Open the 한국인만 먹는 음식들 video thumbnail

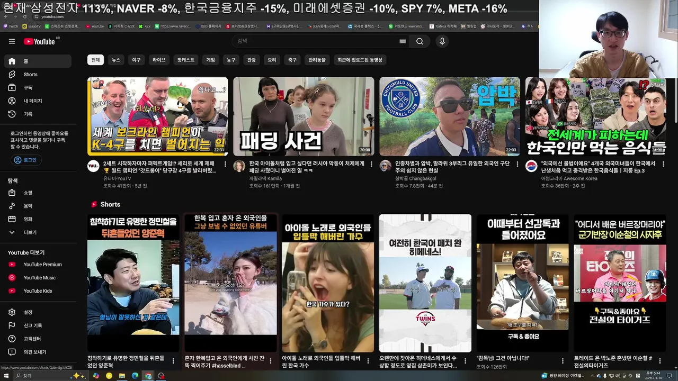(596, 116)
